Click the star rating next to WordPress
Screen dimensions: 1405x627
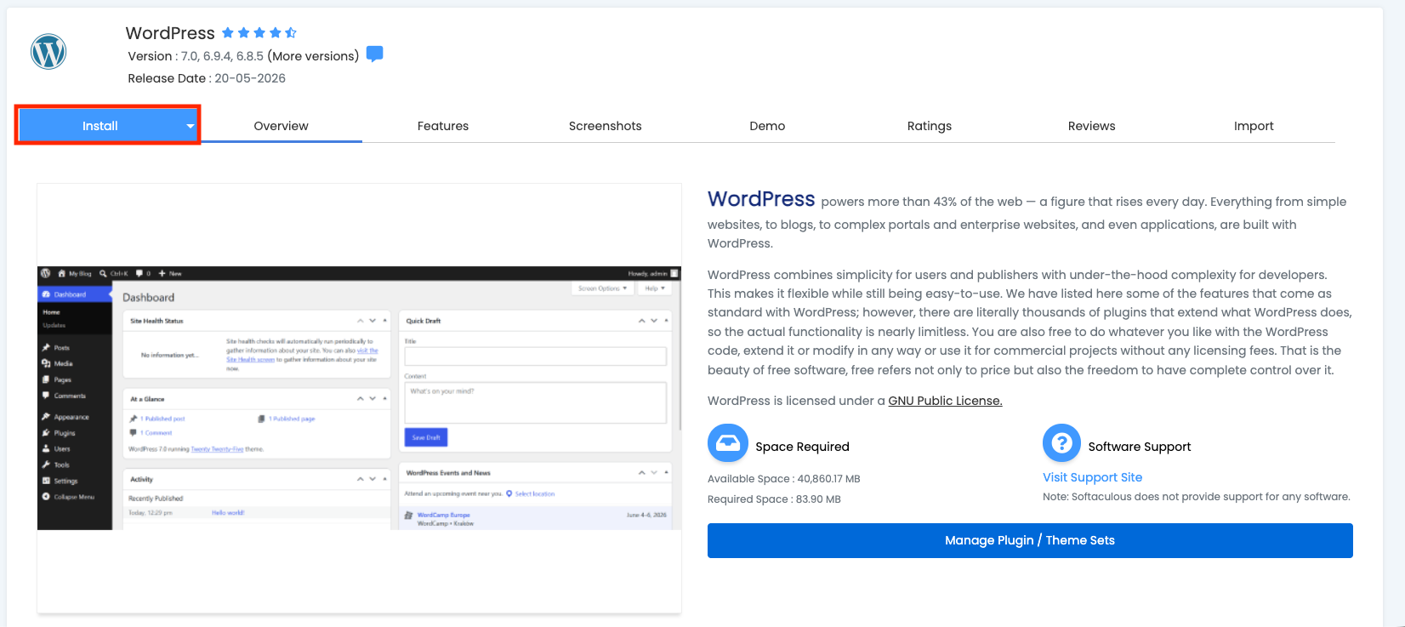click(259, 33)
